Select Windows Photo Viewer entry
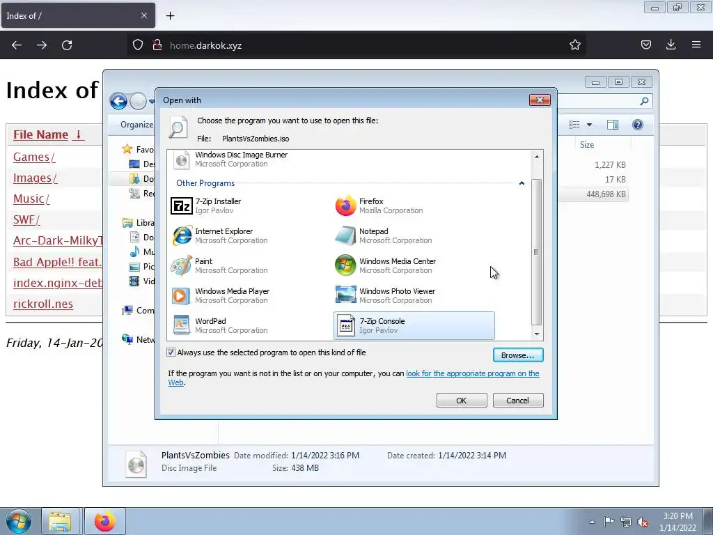Image resolution: width=713 pixels, height=535 pixels. [x=414, y=295]
